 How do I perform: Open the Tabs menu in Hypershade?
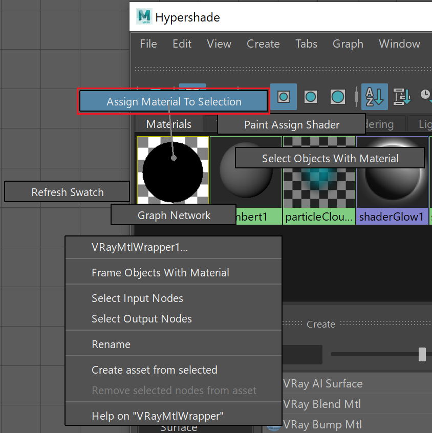(306, 44)
